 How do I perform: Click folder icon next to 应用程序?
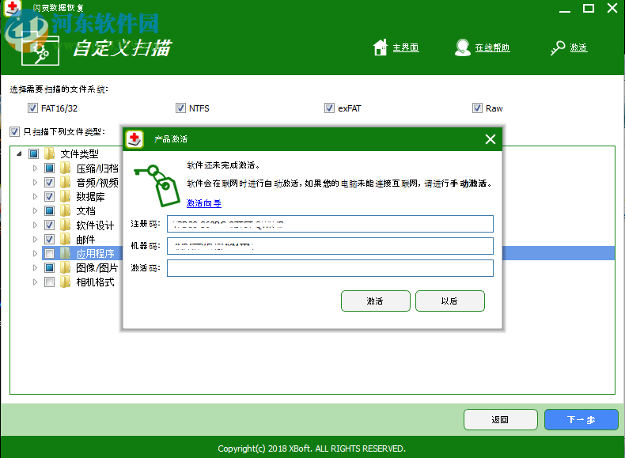tap(66, 253)
